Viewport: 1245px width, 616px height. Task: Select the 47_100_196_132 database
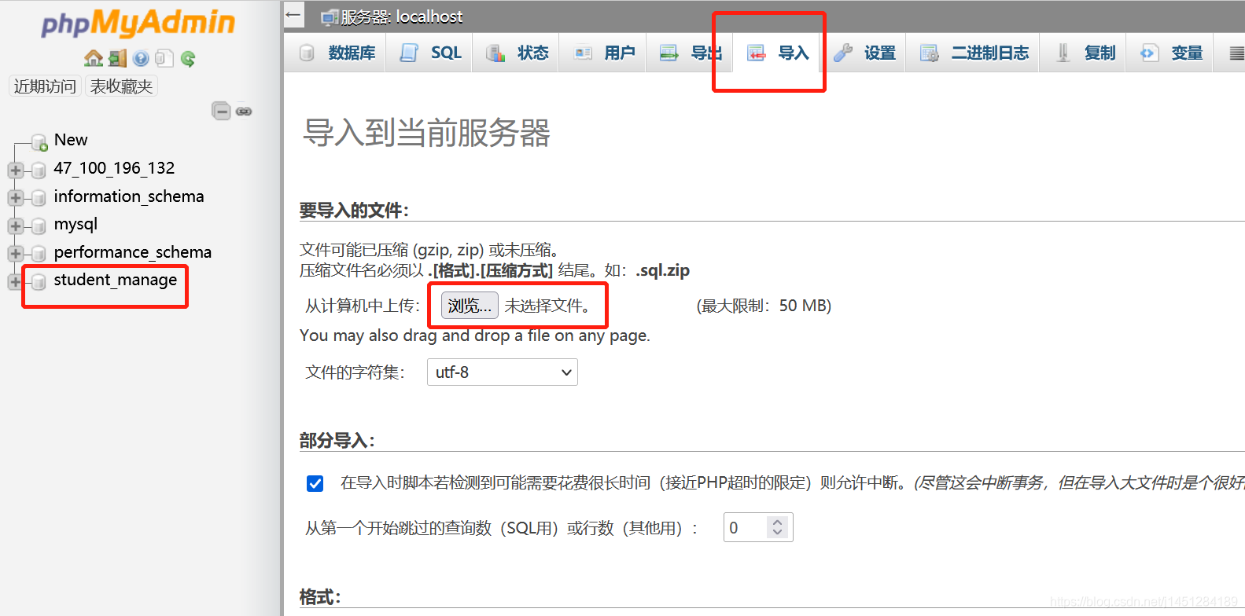click(x=114, y=168)
